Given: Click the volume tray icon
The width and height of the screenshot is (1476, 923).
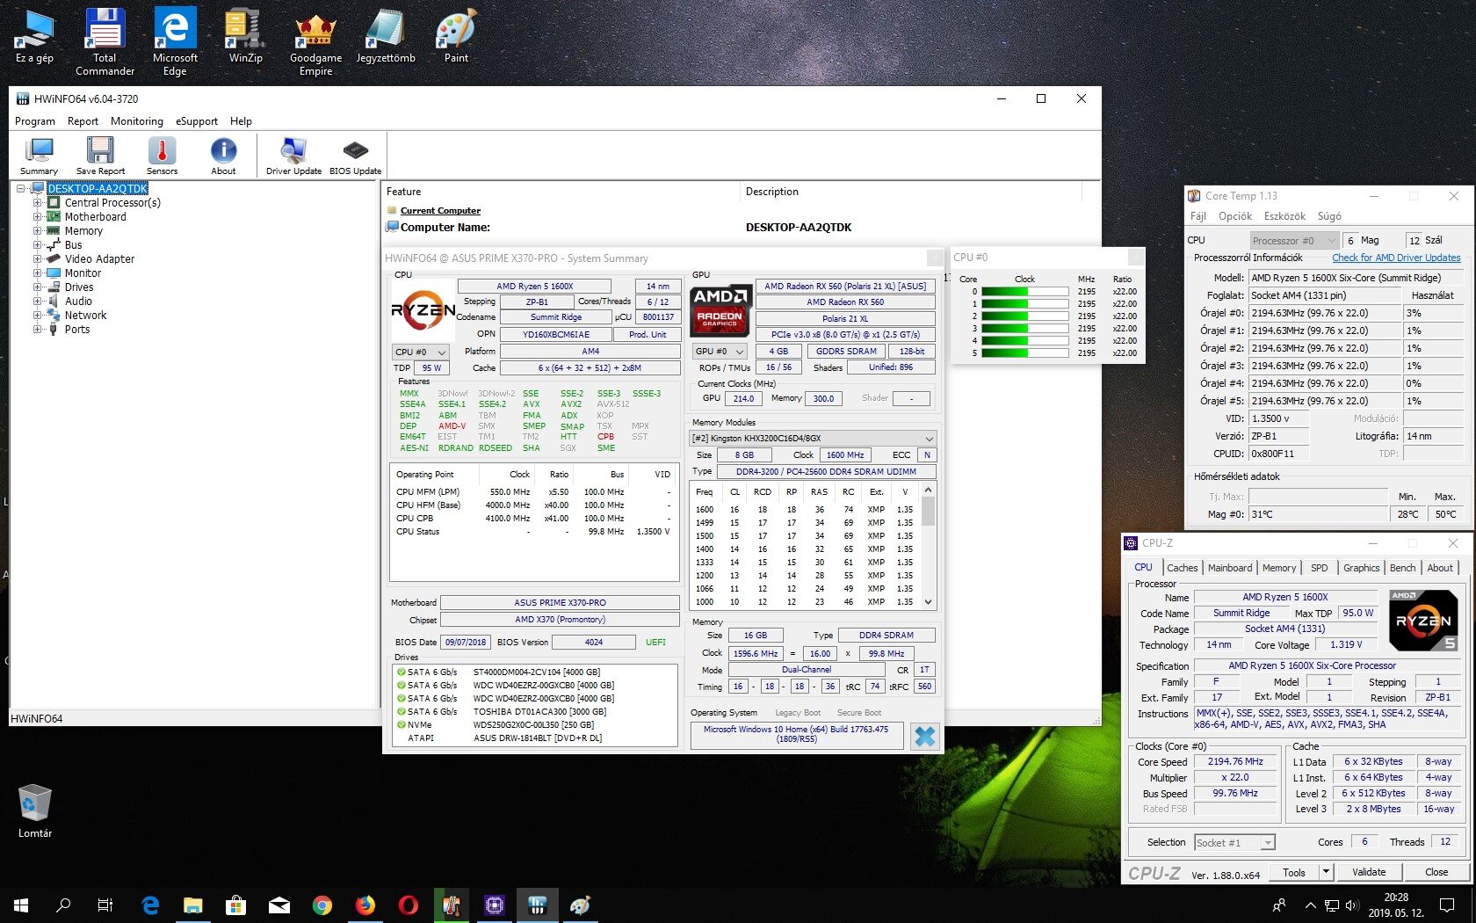Looking at the screenshot, I should pos(1351,905).
